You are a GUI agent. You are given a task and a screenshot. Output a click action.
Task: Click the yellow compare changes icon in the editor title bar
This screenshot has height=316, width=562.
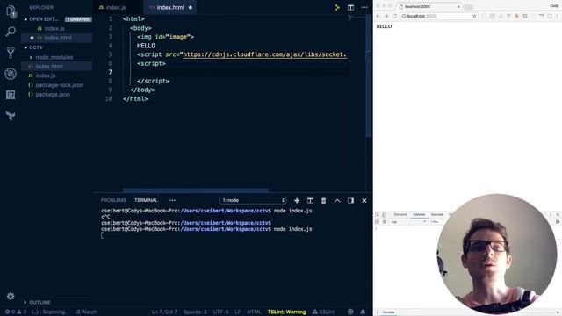(337, 8)
